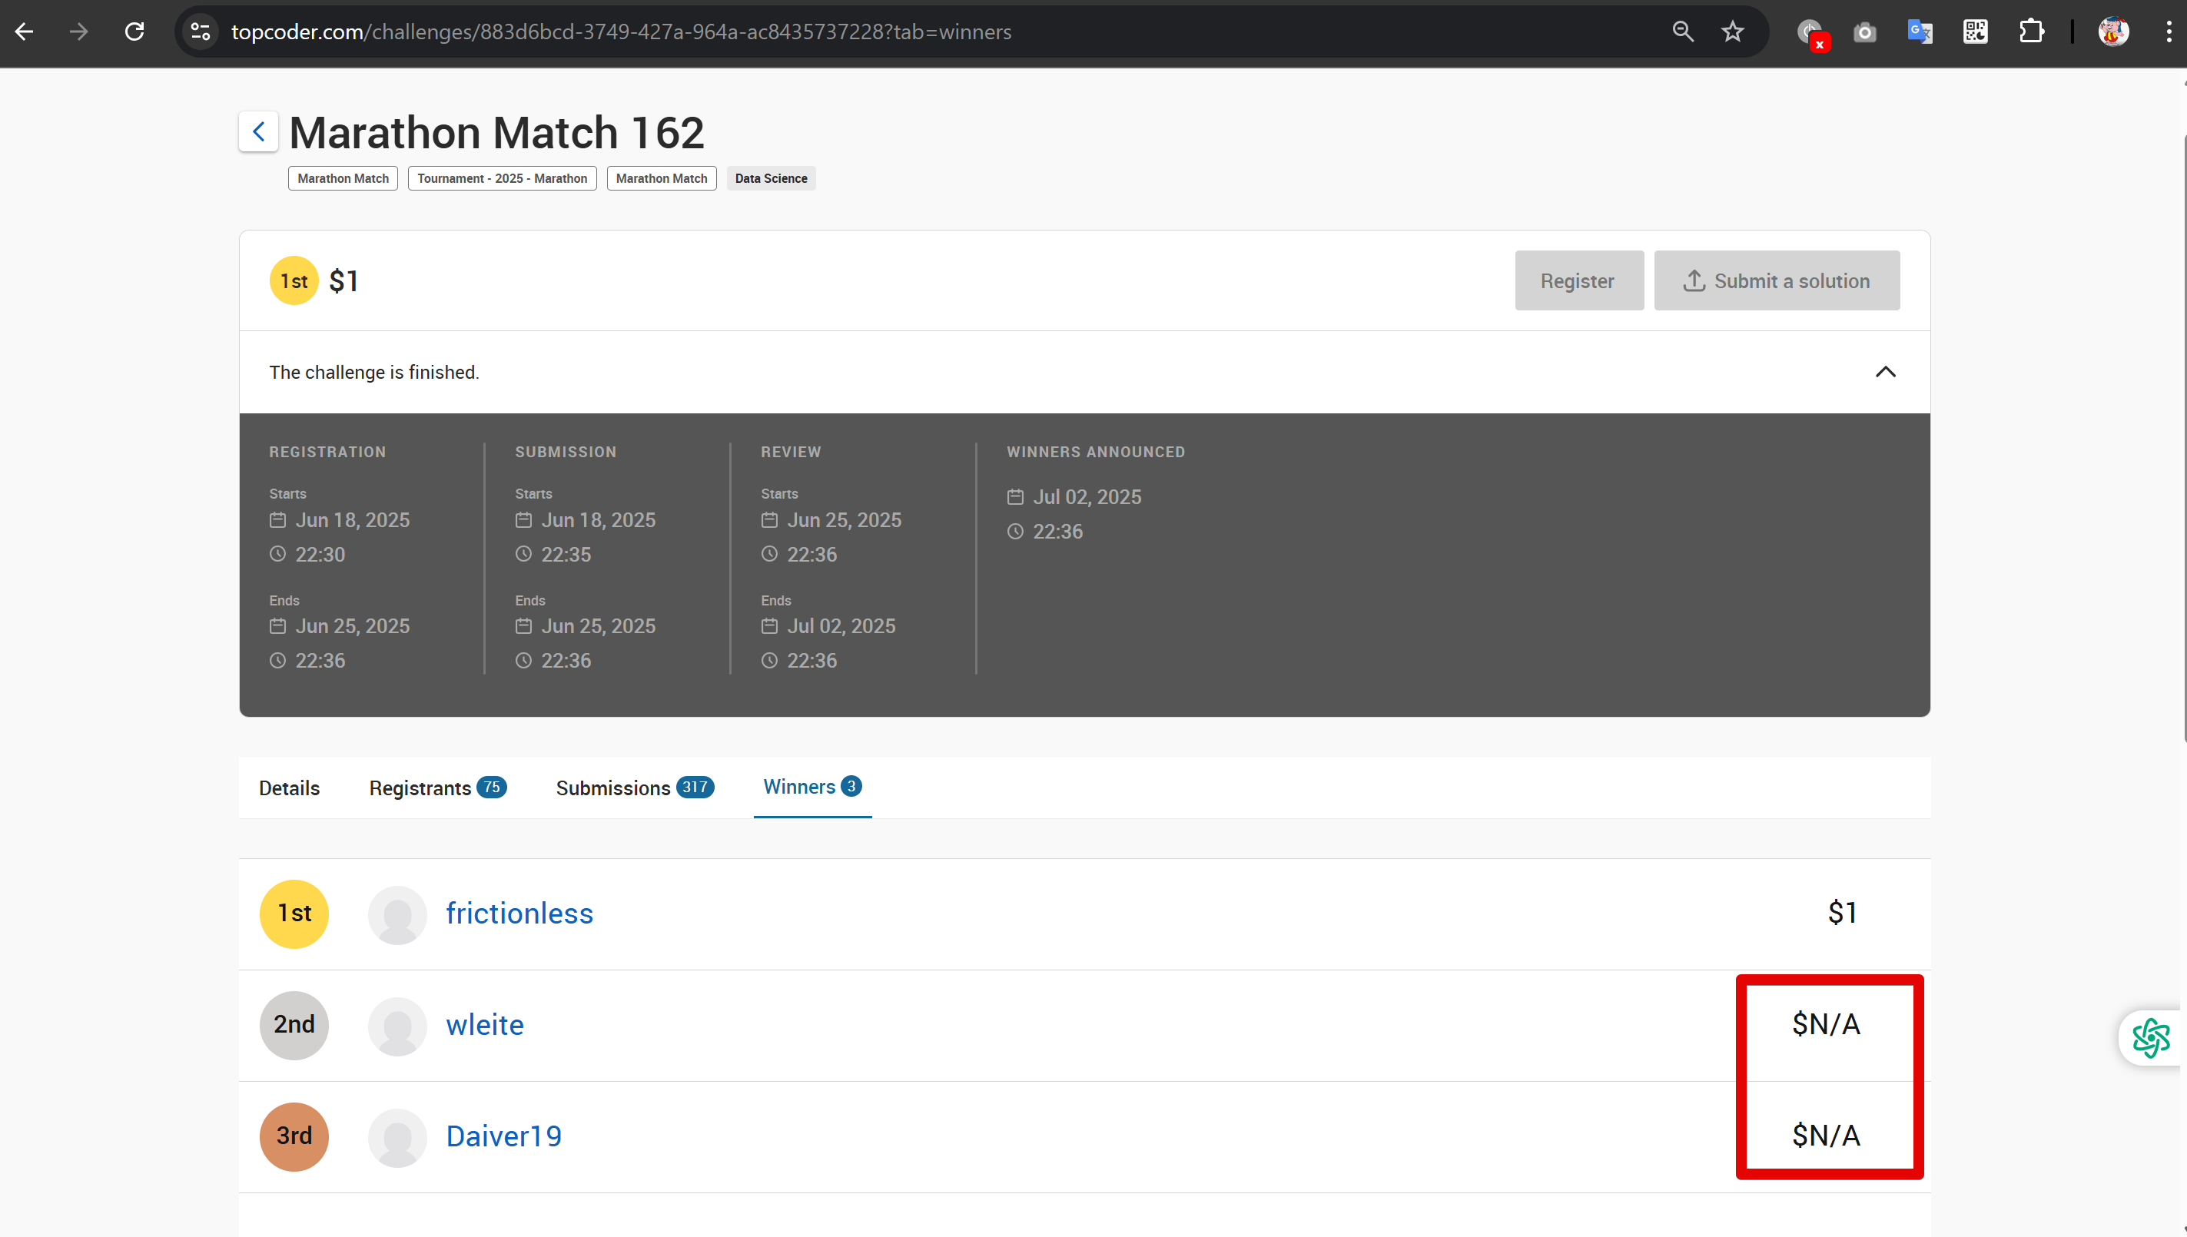Open the Google Translate extension icon
Screen dimensions: 2187x1237
click(x=1920, y=32)
